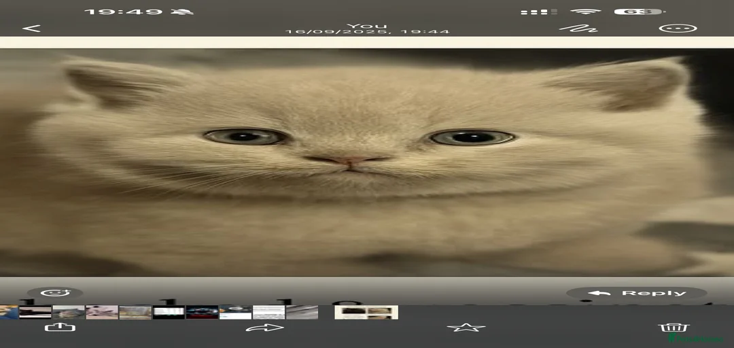This screenshot has height=348, width=734.
Task: Select the last thumbnail before the gap
Action: (302, 312)
